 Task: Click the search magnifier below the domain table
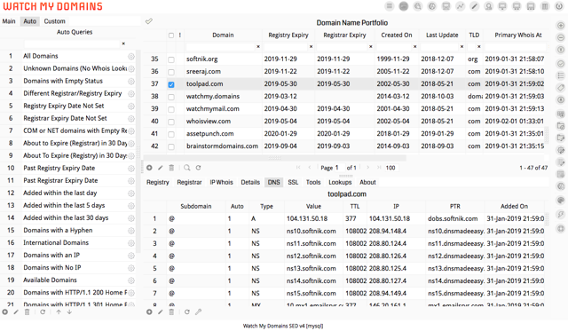click(x=186, y=168)
